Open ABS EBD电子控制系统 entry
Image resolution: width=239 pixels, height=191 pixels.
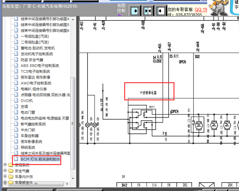(x=40, y=66)
